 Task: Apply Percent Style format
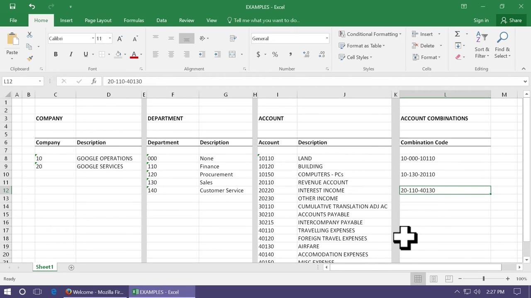(275, 54)
